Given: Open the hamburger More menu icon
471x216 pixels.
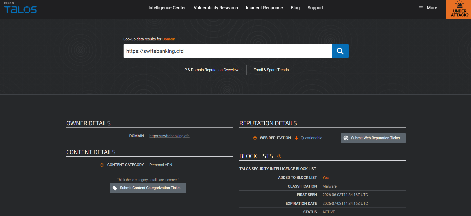Looking at the screenshot, I should click(x=421, y=8).
